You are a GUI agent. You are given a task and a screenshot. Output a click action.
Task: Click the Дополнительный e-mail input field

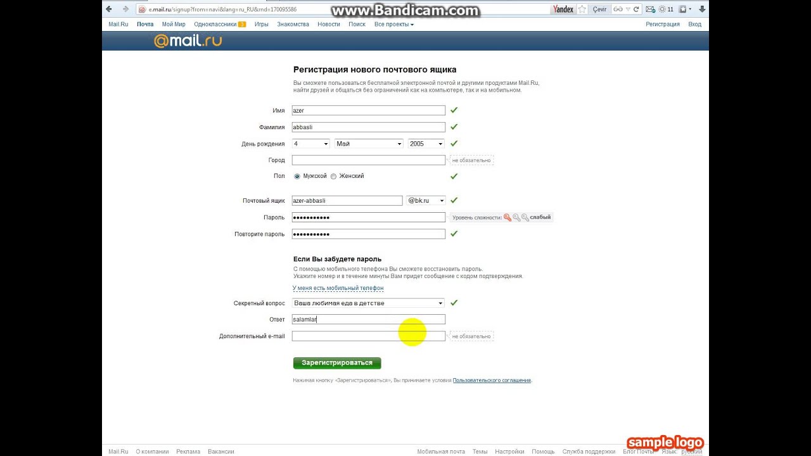(368, 336)
